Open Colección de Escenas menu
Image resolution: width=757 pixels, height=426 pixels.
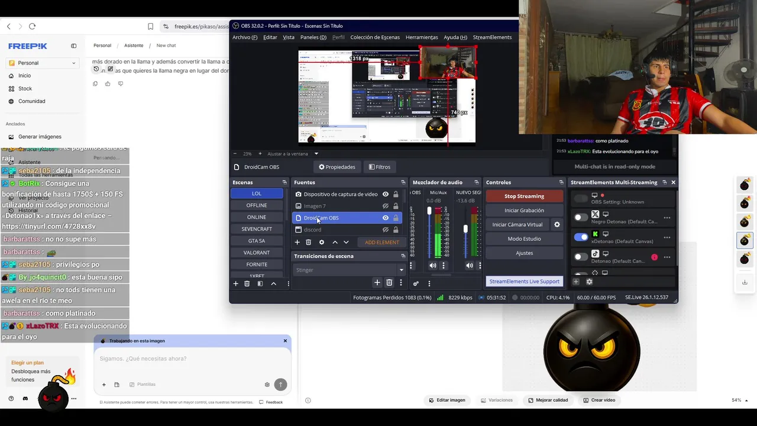tap(375, 37)
